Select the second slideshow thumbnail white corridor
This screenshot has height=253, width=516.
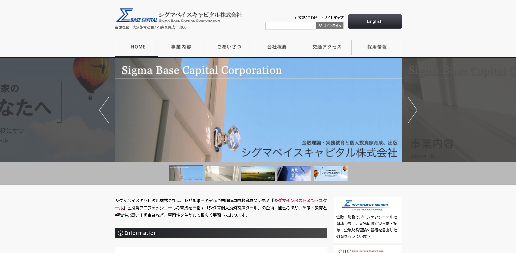click(222, 173)
